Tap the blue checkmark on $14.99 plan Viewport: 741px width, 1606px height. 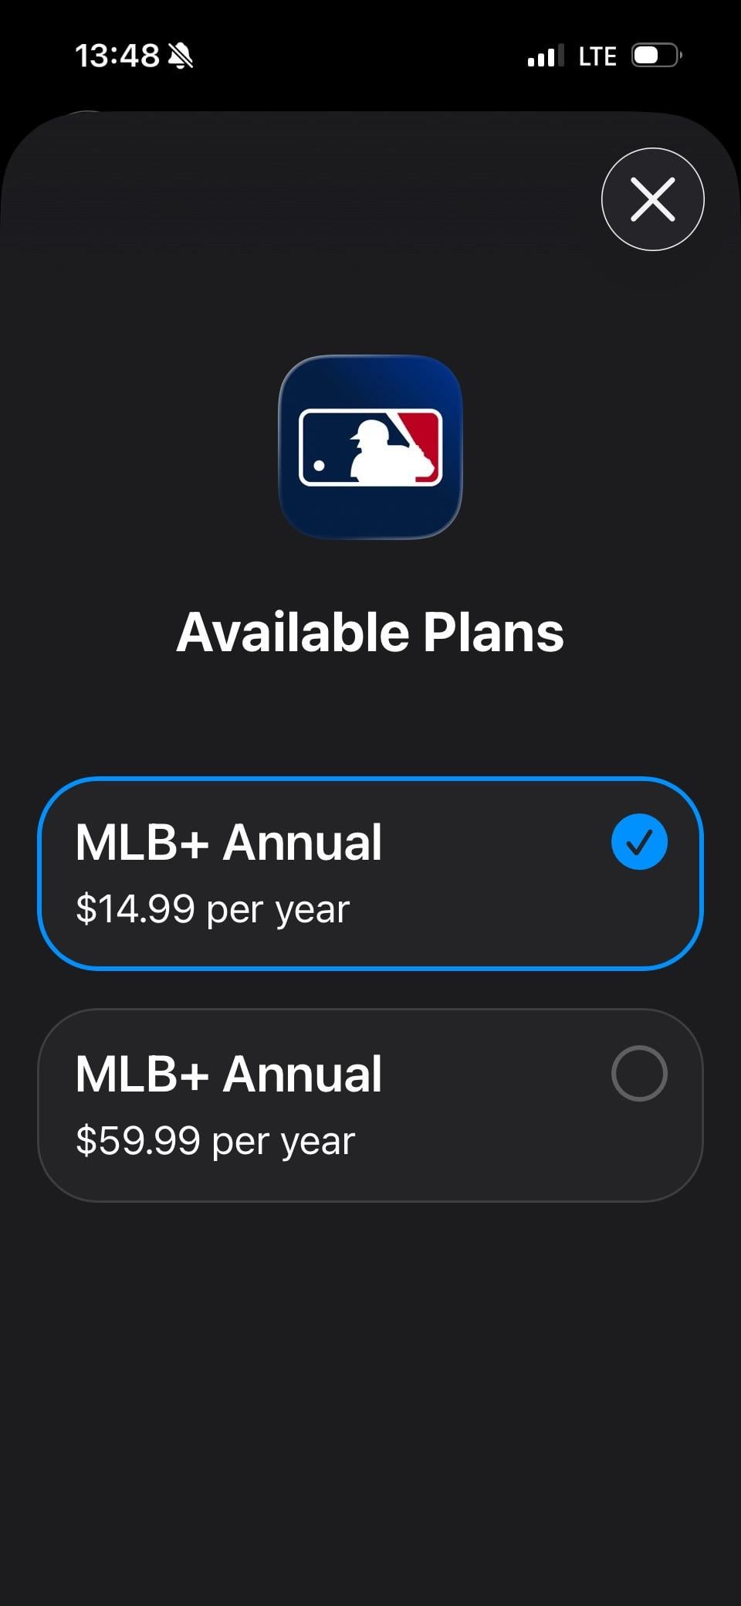[639, 842]
